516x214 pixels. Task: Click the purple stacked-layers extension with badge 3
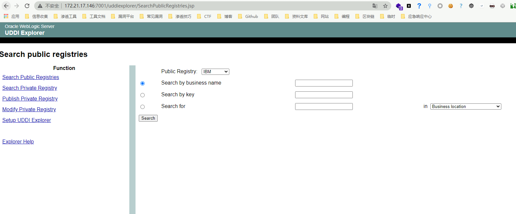tap(398, 6)
